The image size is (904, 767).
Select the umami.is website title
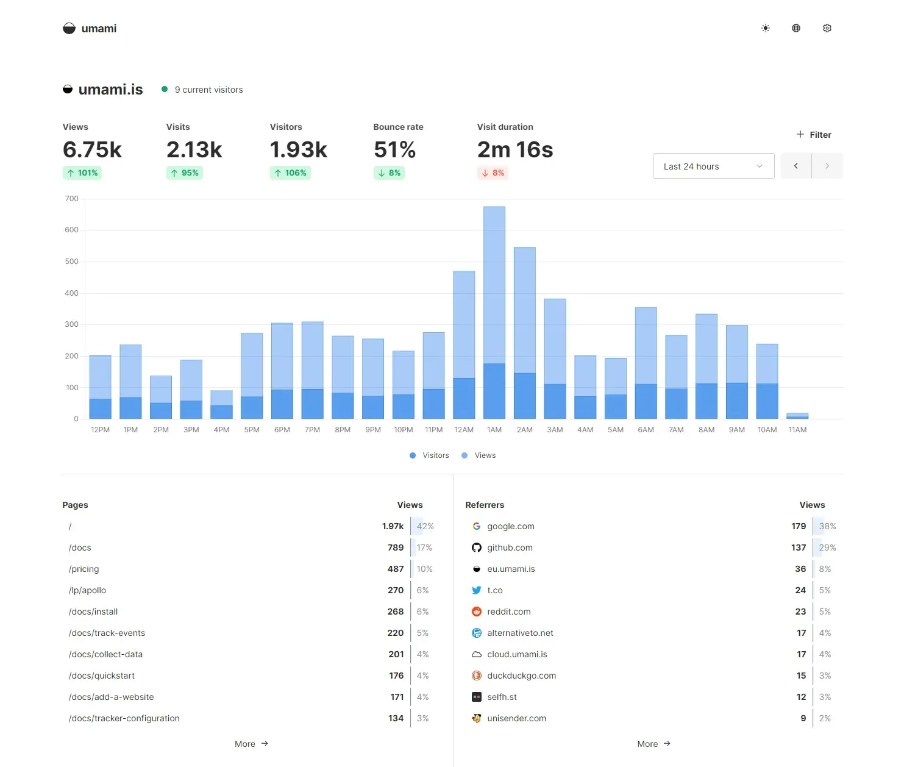(110, 89)
